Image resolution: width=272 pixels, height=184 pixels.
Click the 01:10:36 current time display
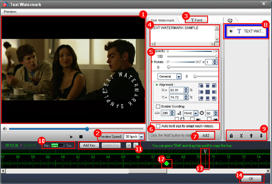tap(12, 145)
